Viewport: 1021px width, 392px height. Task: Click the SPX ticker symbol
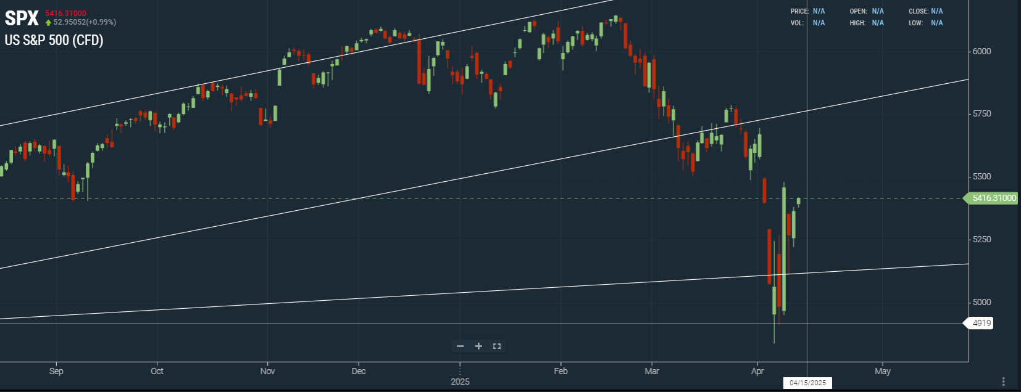coord(22,18)
